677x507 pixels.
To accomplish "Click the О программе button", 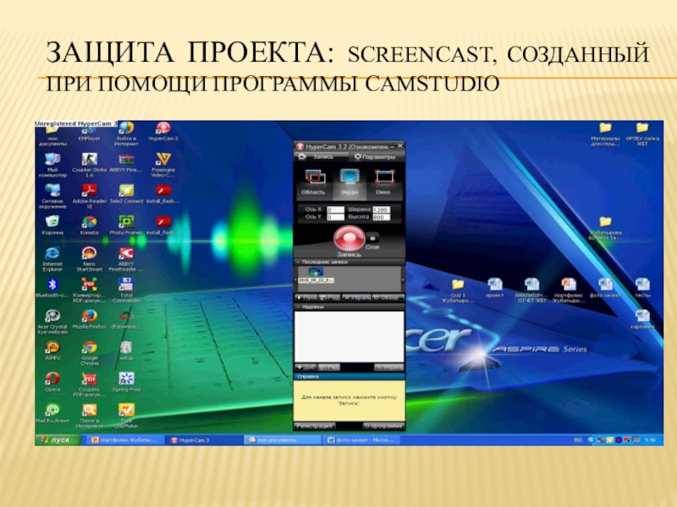I will [383, 426].
